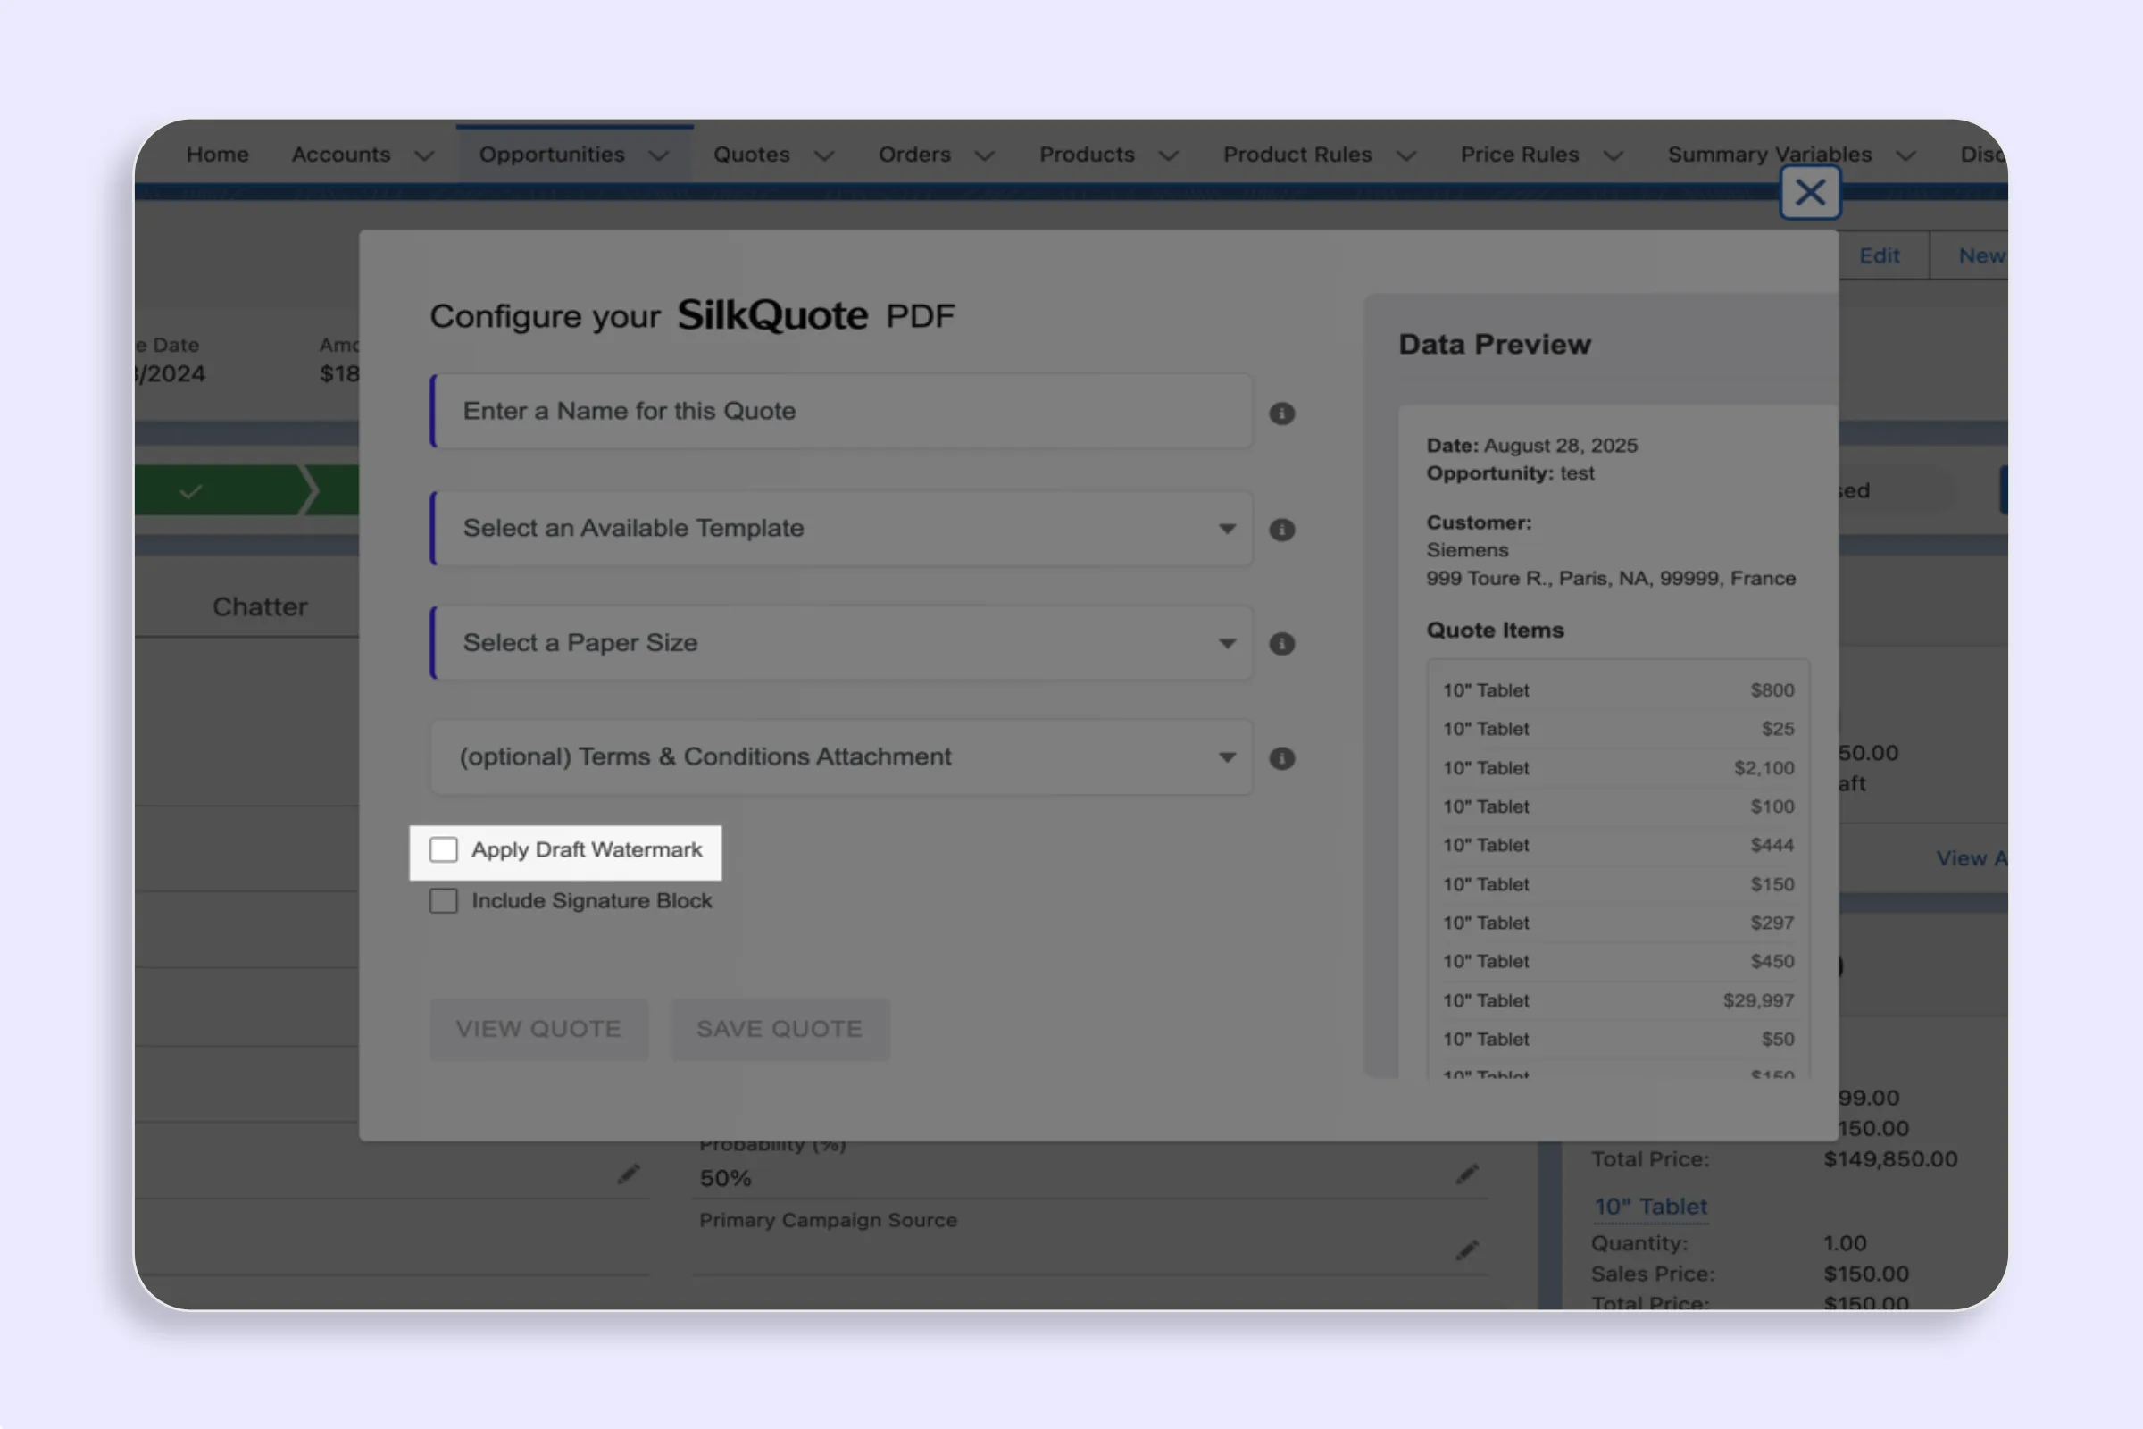Screen dimensions: 2143x1429
Task: Open optional Terms & Conditions Attachment dropdown
Action: (x=842, y=757)
